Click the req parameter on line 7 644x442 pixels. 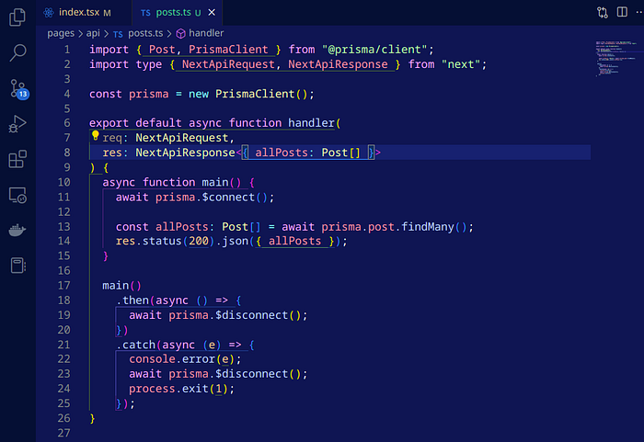[112, 138]
